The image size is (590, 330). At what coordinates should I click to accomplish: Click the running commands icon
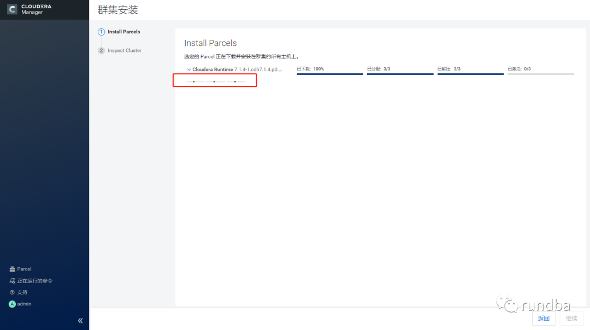pos(12,281)
